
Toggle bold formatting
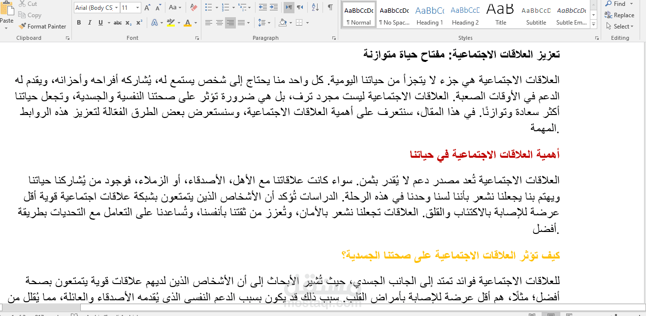pos(79,23)
